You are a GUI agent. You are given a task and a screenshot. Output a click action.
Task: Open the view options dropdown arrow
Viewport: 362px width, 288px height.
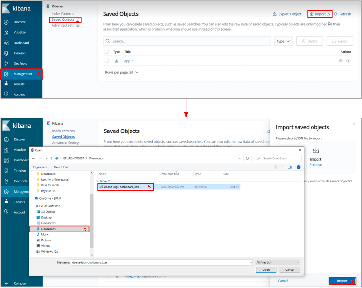[282, 167]
